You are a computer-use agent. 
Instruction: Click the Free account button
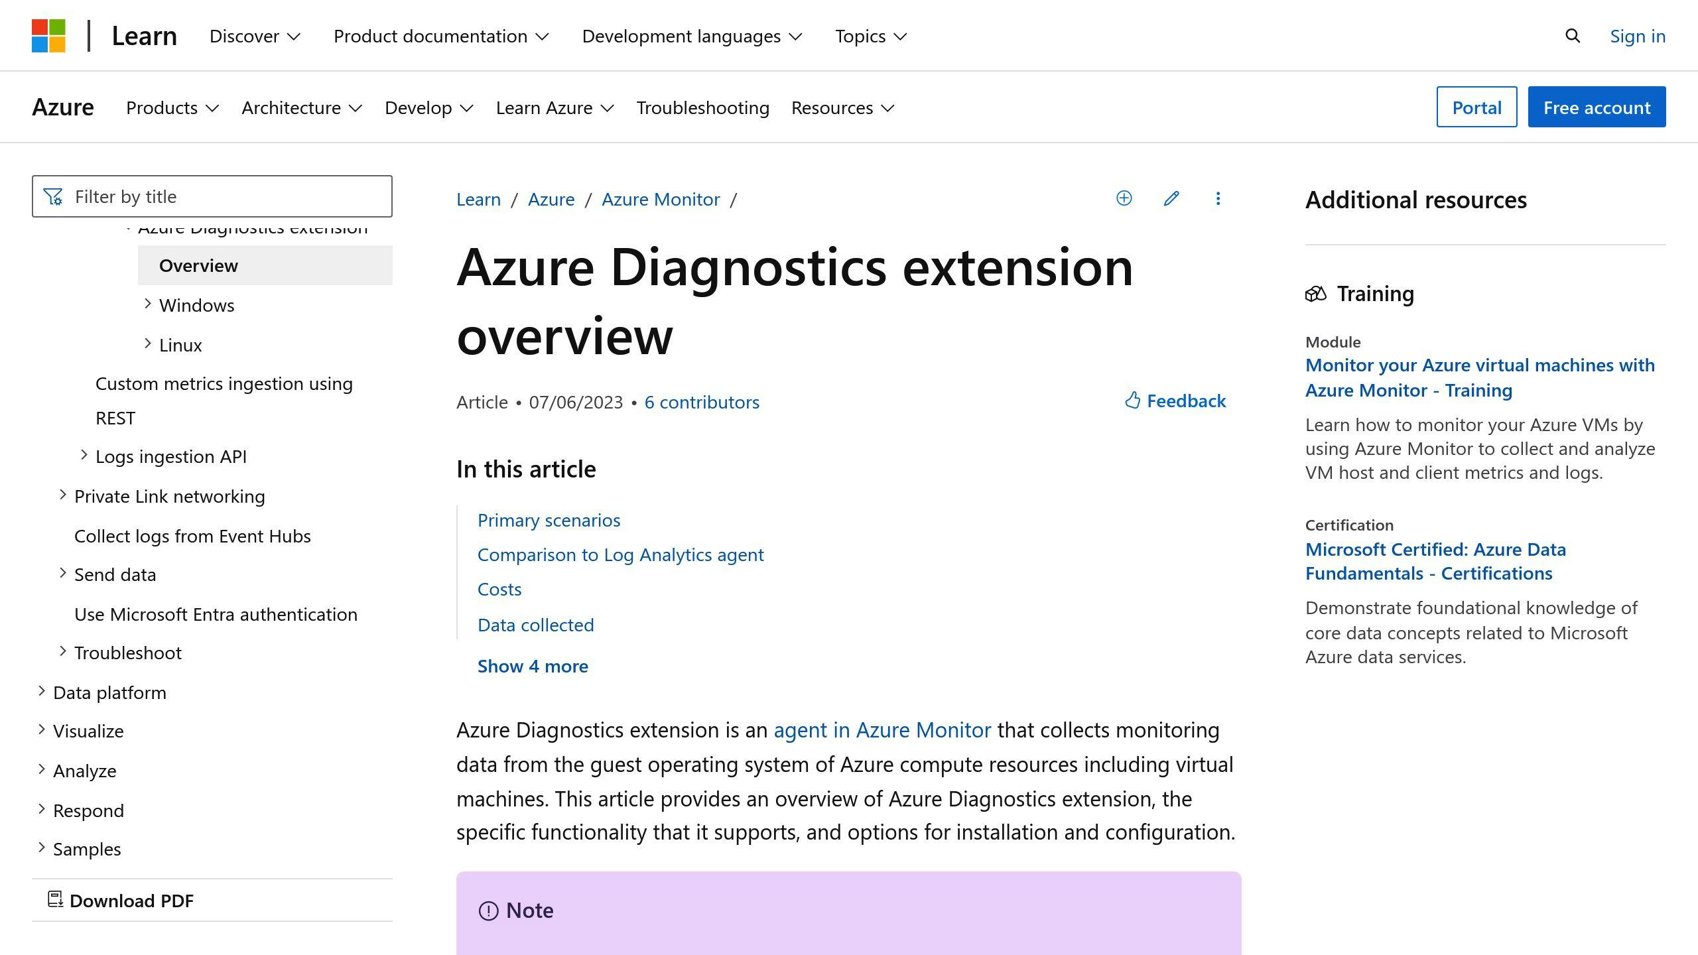tap(1597, 107)
